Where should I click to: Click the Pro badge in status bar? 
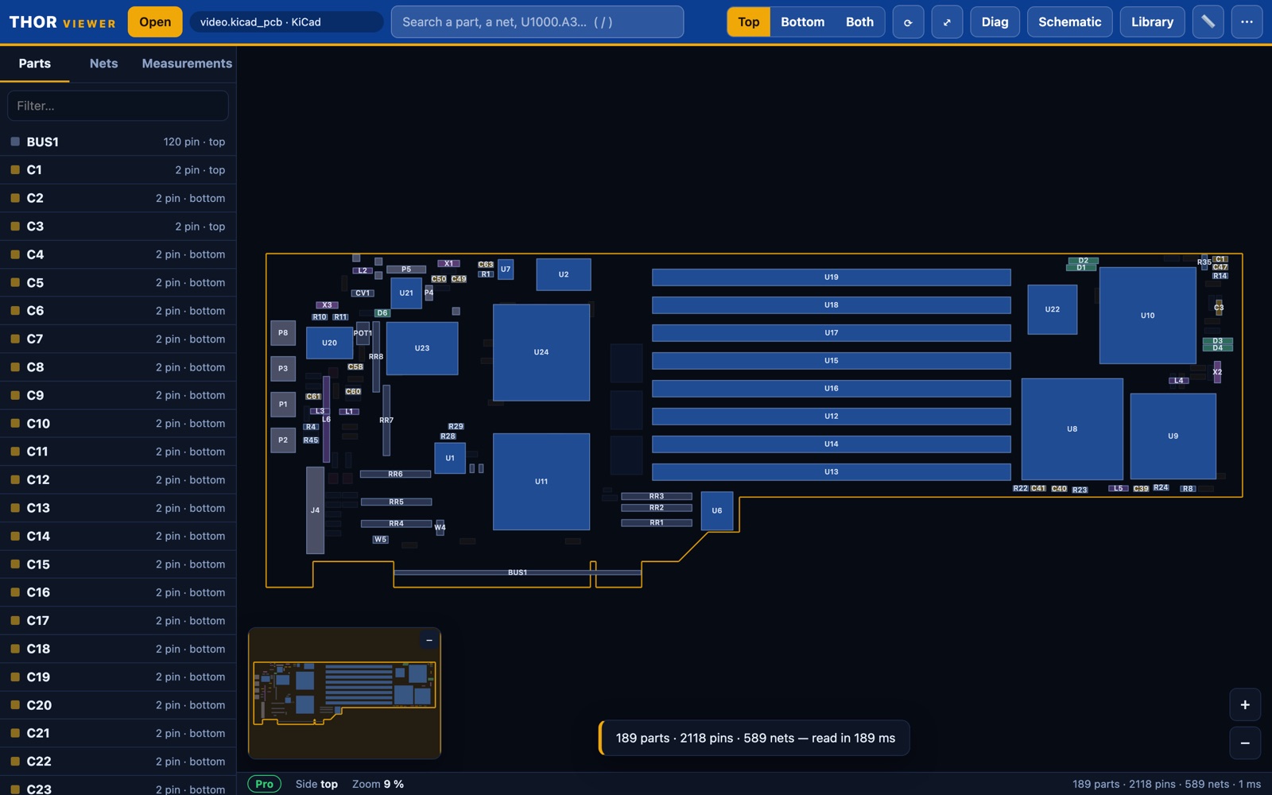(x=264, y=784)
